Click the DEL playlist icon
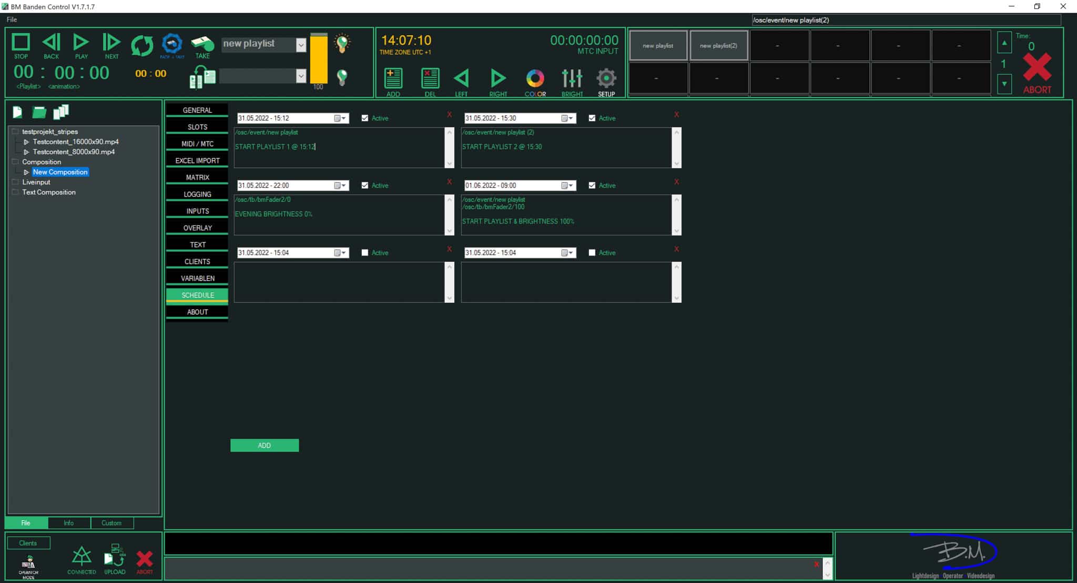The image size is (1077, 583). pos(430,78)
